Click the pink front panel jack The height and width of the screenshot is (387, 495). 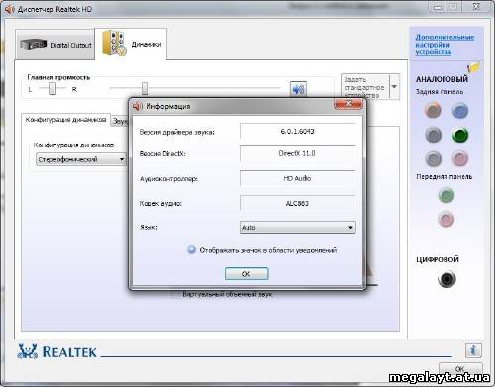click(x=446, y=220)
